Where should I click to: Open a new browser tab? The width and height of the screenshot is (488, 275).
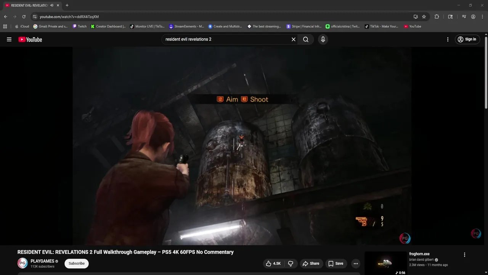[67, 5]
